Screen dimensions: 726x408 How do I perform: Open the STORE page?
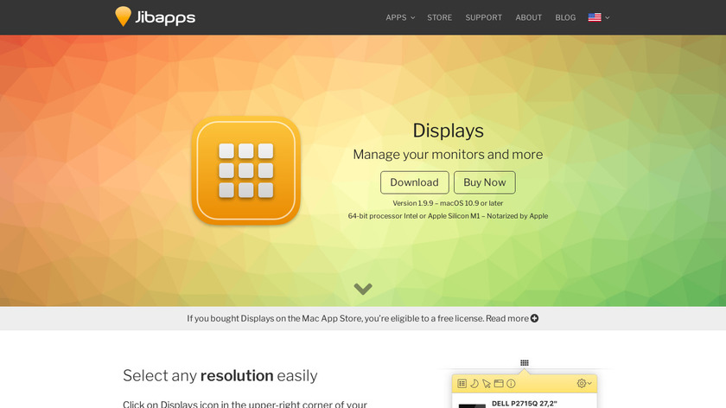tap(439, 17)
